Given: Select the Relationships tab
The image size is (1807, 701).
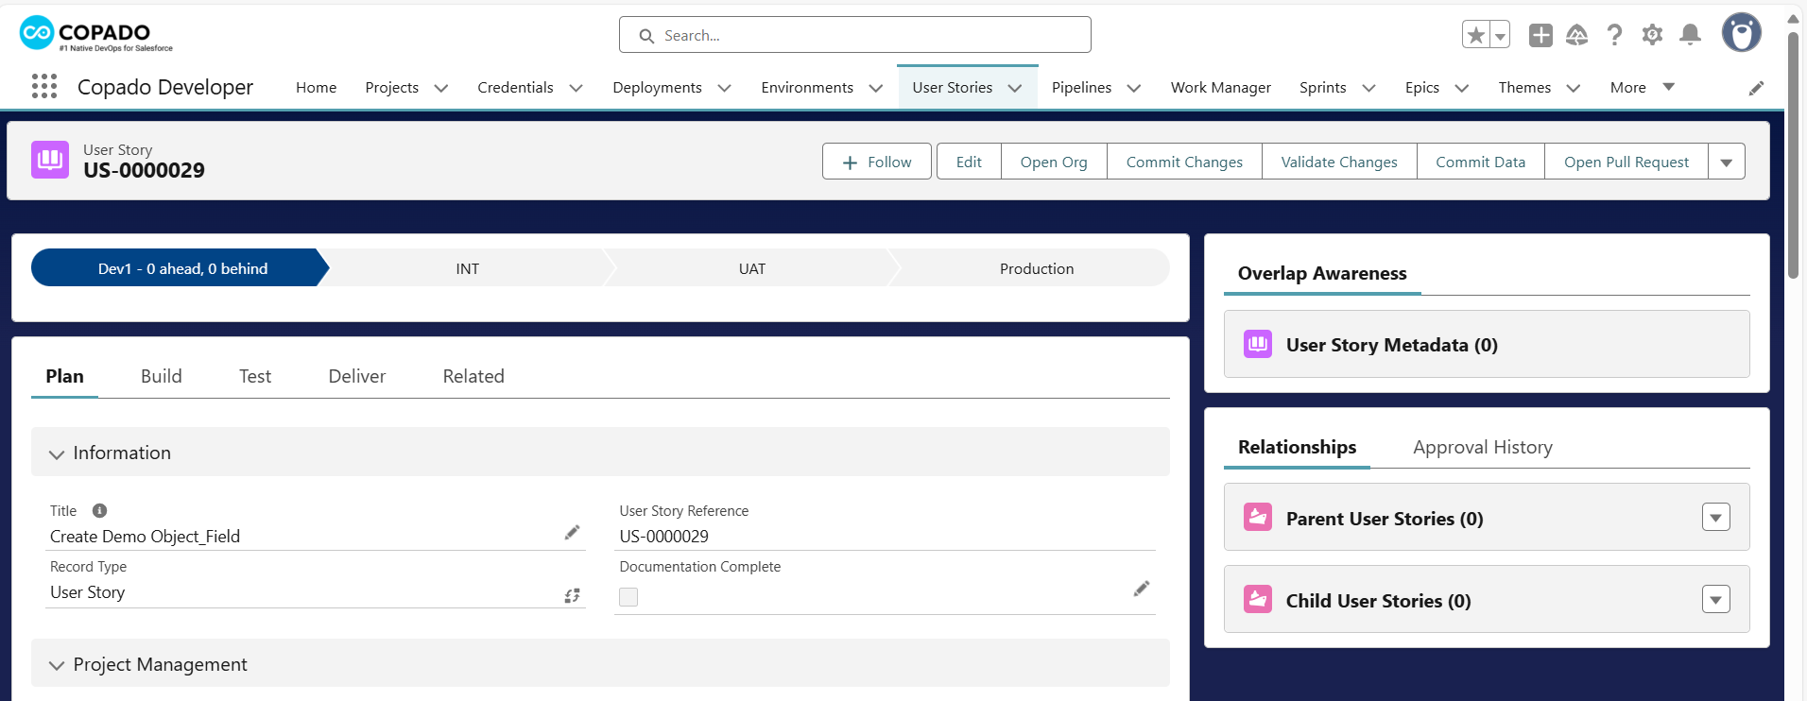Looking at the screenshot, I should [1297, 447].
